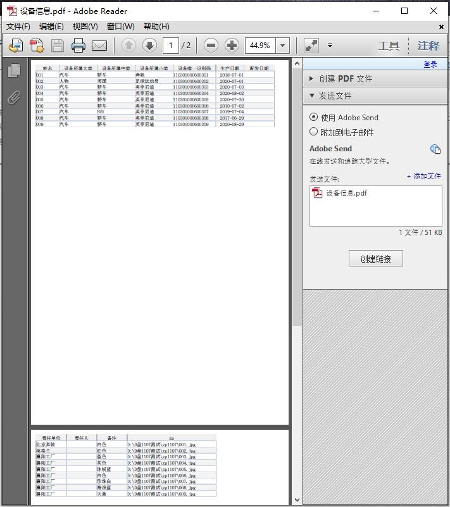Image resolution: width=450 pixels, height=507 pixels.
Task: Click the Adobe Send heading text
Action: click(330, 149)
